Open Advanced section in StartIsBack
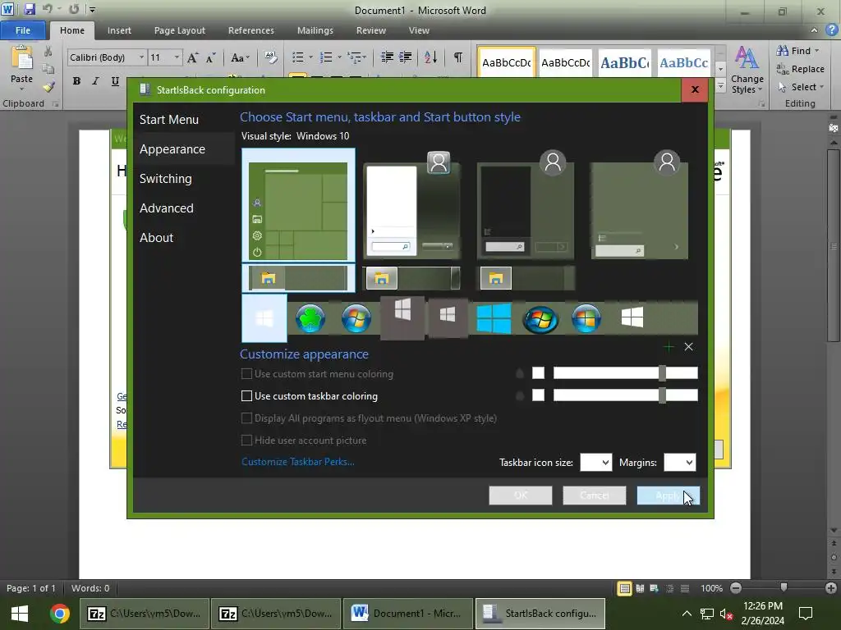This screenshot has height=630, width=841. (x=166, y=208)
